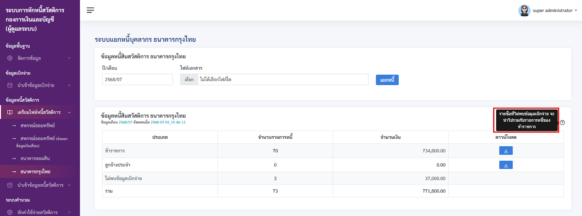582x216 pixels.
Task: Click the database icon beside "นำเข้าข้อมูลเบิกจ่าย"
Action: pos(10,85)
